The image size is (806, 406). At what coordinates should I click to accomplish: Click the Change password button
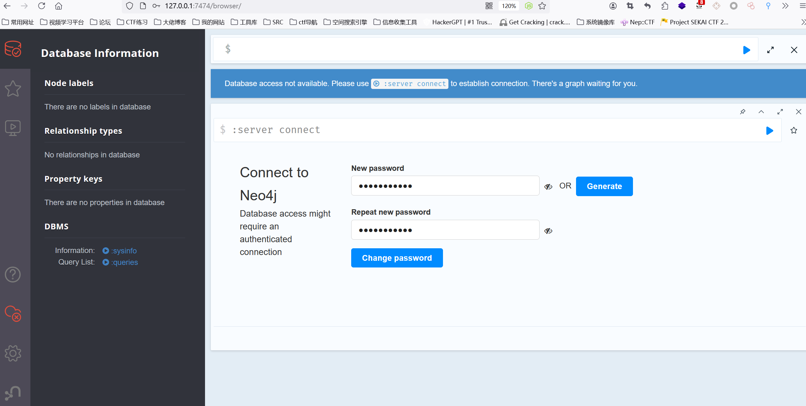[x=397, y=258]
